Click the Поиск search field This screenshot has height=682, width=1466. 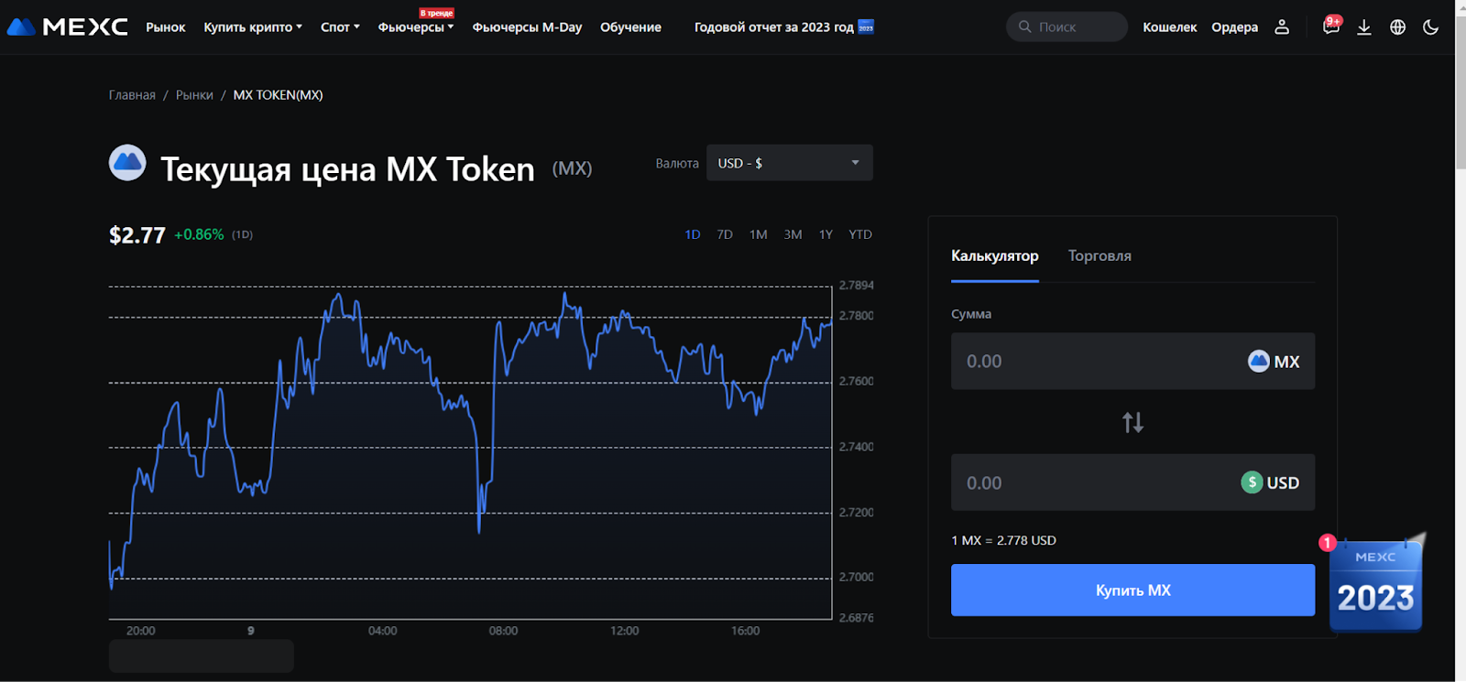1067,27
